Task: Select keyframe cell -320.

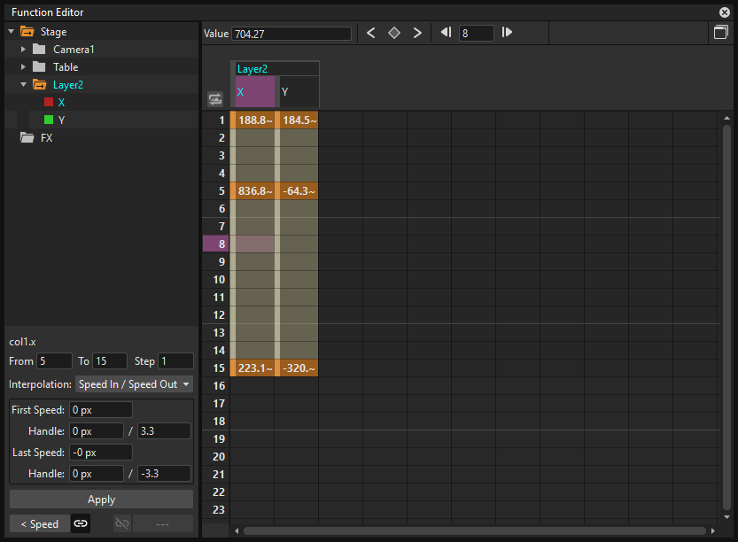Action: pos(297,368)
